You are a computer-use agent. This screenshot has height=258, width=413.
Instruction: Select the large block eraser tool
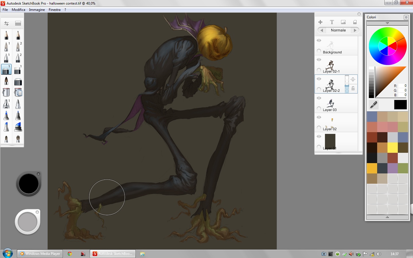click(x=18, y=82)
